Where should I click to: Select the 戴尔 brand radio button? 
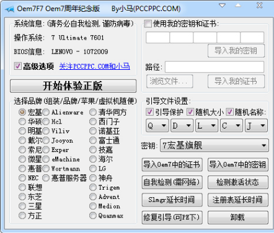click(22, 140)
